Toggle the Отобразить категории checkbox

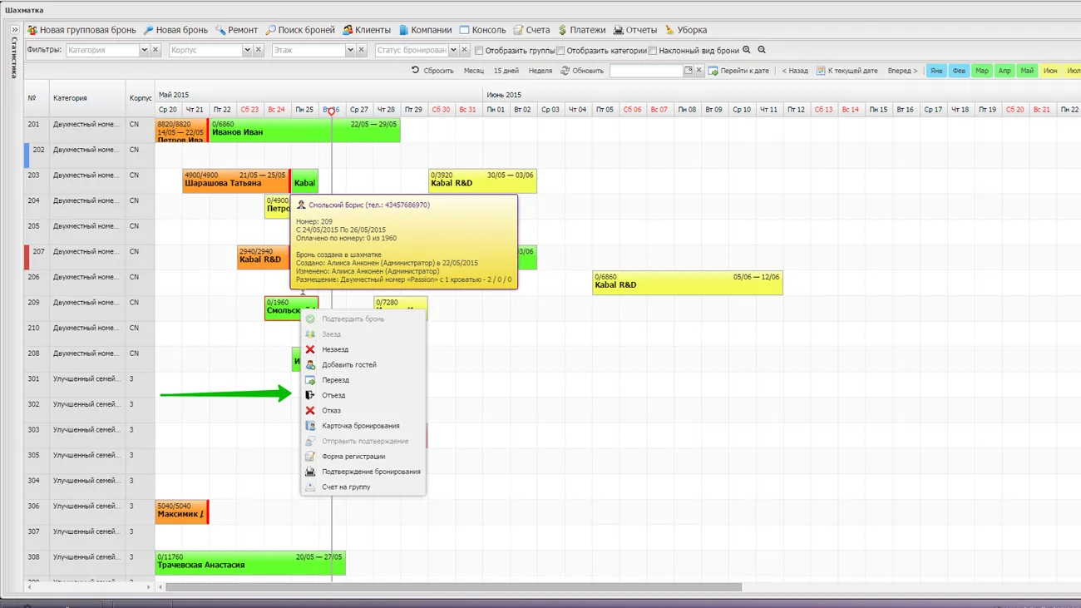560,51
